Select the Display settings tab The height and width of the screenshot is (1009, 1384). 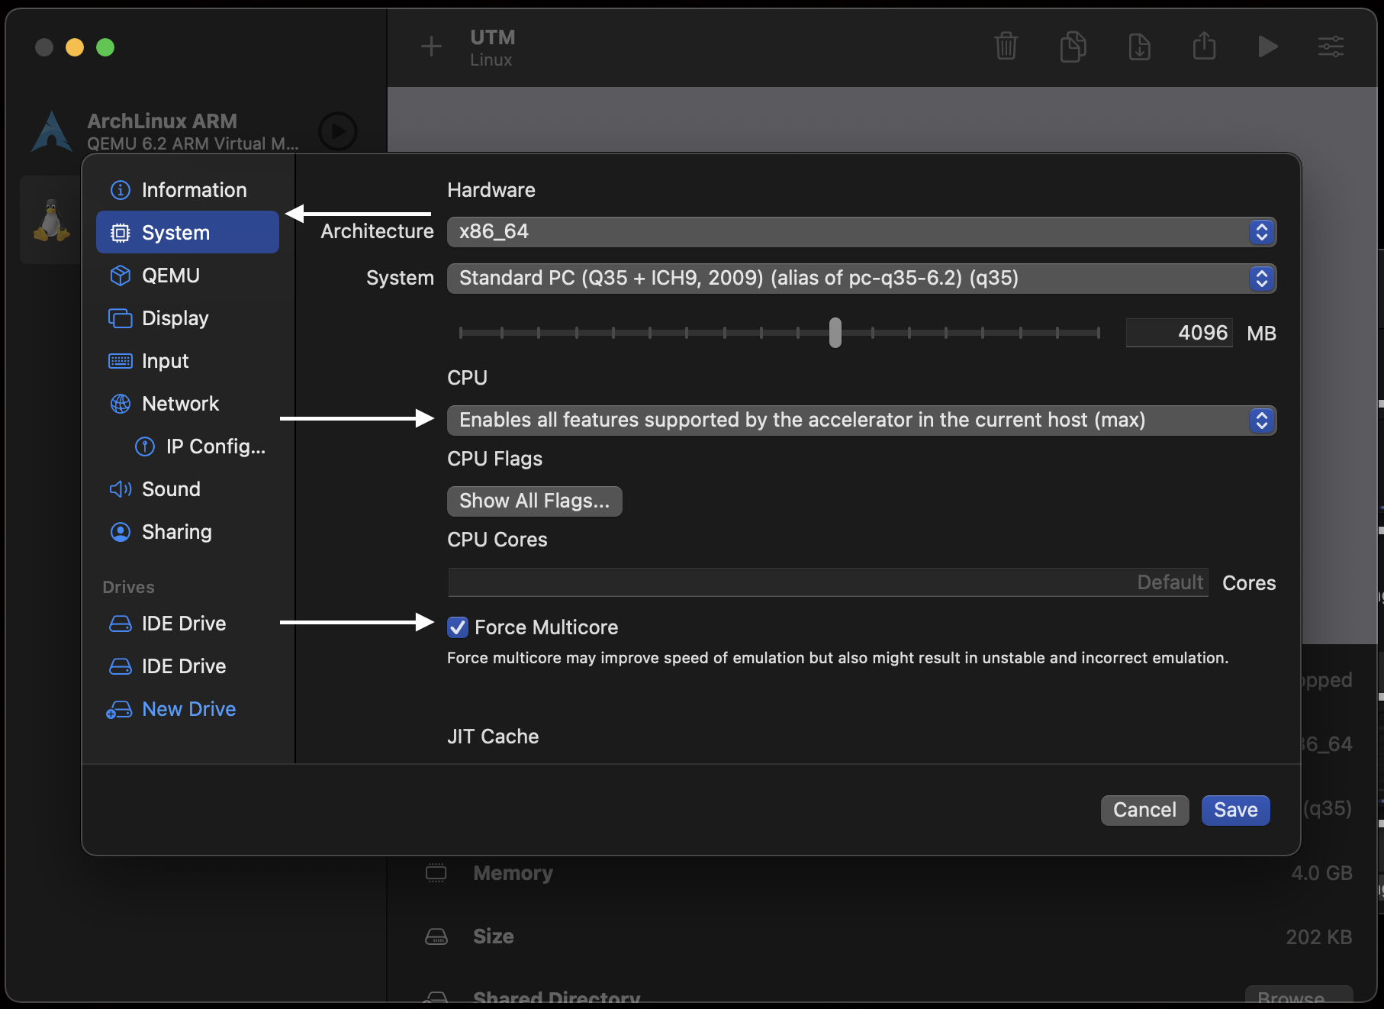(x=175, y=318)
